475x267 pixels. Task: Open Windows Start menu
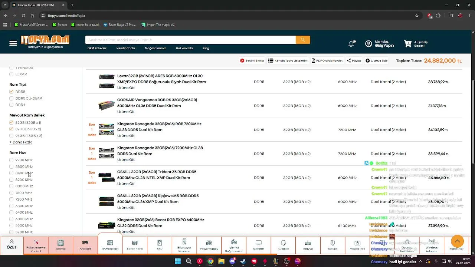click(x=178, y=261)
